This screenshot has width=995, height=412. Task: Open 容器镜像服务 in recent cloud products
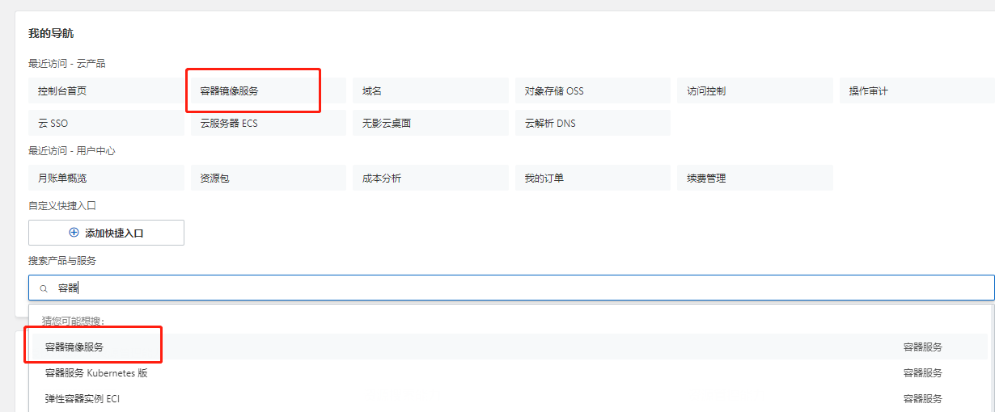[x=268, y=90]
